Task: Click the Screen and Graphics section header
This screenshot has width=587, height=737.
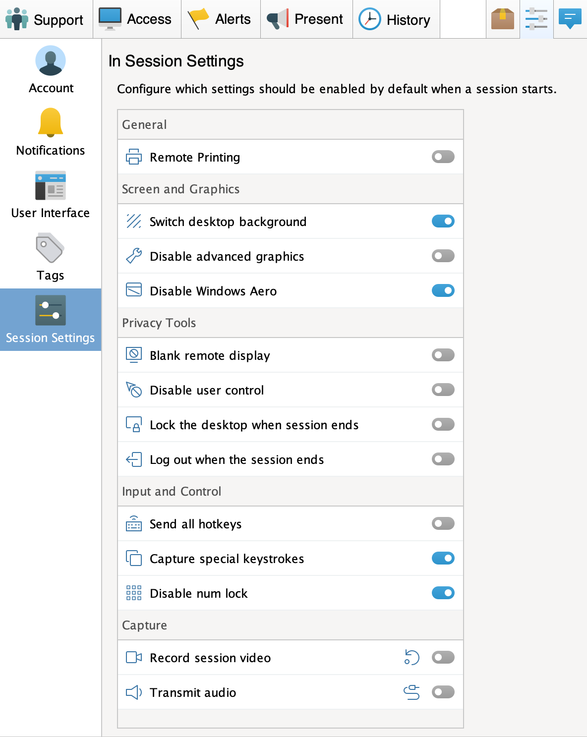Action: click(291, 189)
